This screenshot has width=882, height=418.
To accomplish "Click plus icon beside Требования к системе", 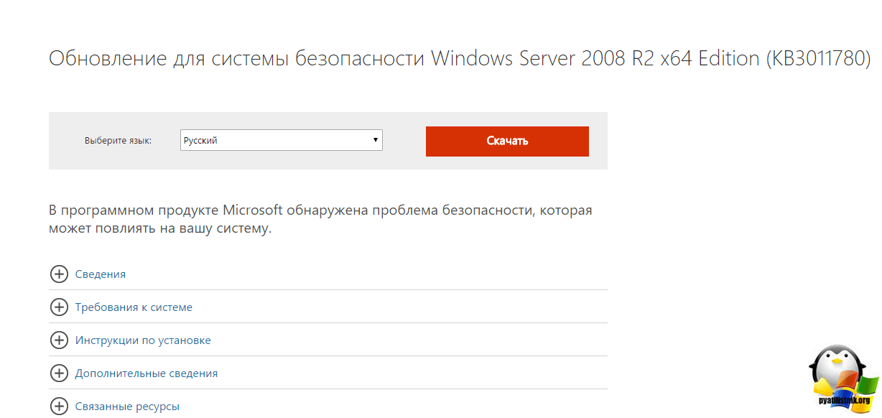I will (59, 307).
